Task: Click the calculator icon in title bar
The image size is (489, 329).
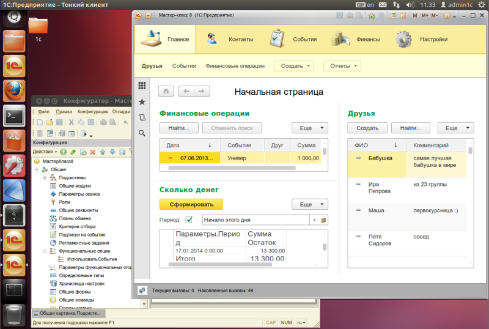Action: pos(393,15)
